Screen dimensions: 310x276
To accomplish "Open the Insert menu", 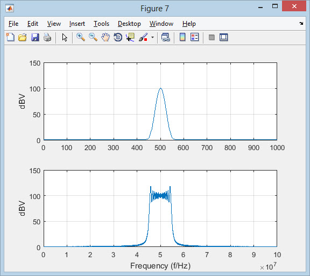I will coord(77,24).
